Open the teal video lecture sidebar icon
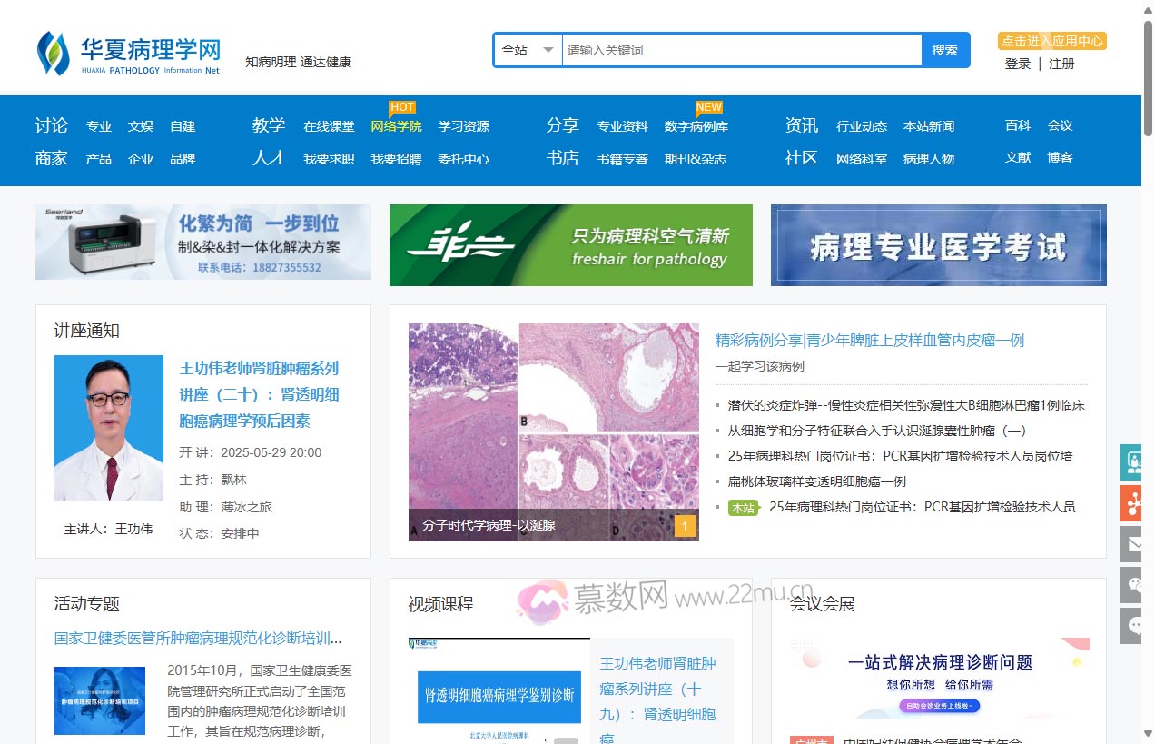 pyautogui.click(x=1131, y=462)
